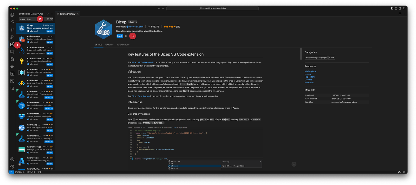Open the Manage gear menu in activity bar

[x=12, y=167]
